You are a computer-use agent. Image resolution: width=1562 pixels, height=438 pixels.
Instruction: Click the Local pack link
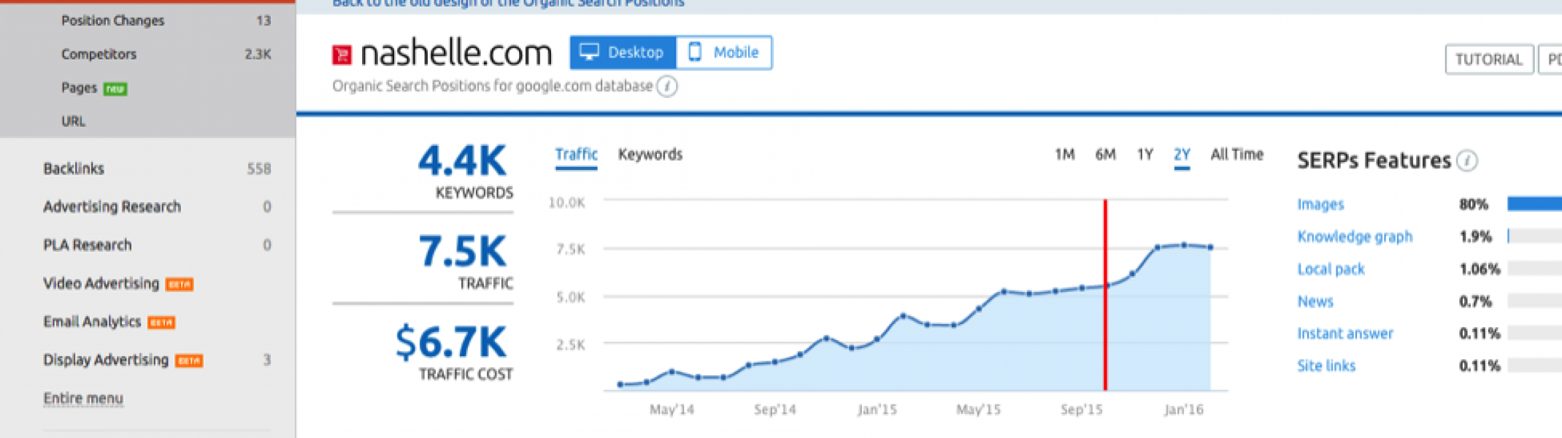(x=1331, y=269)
